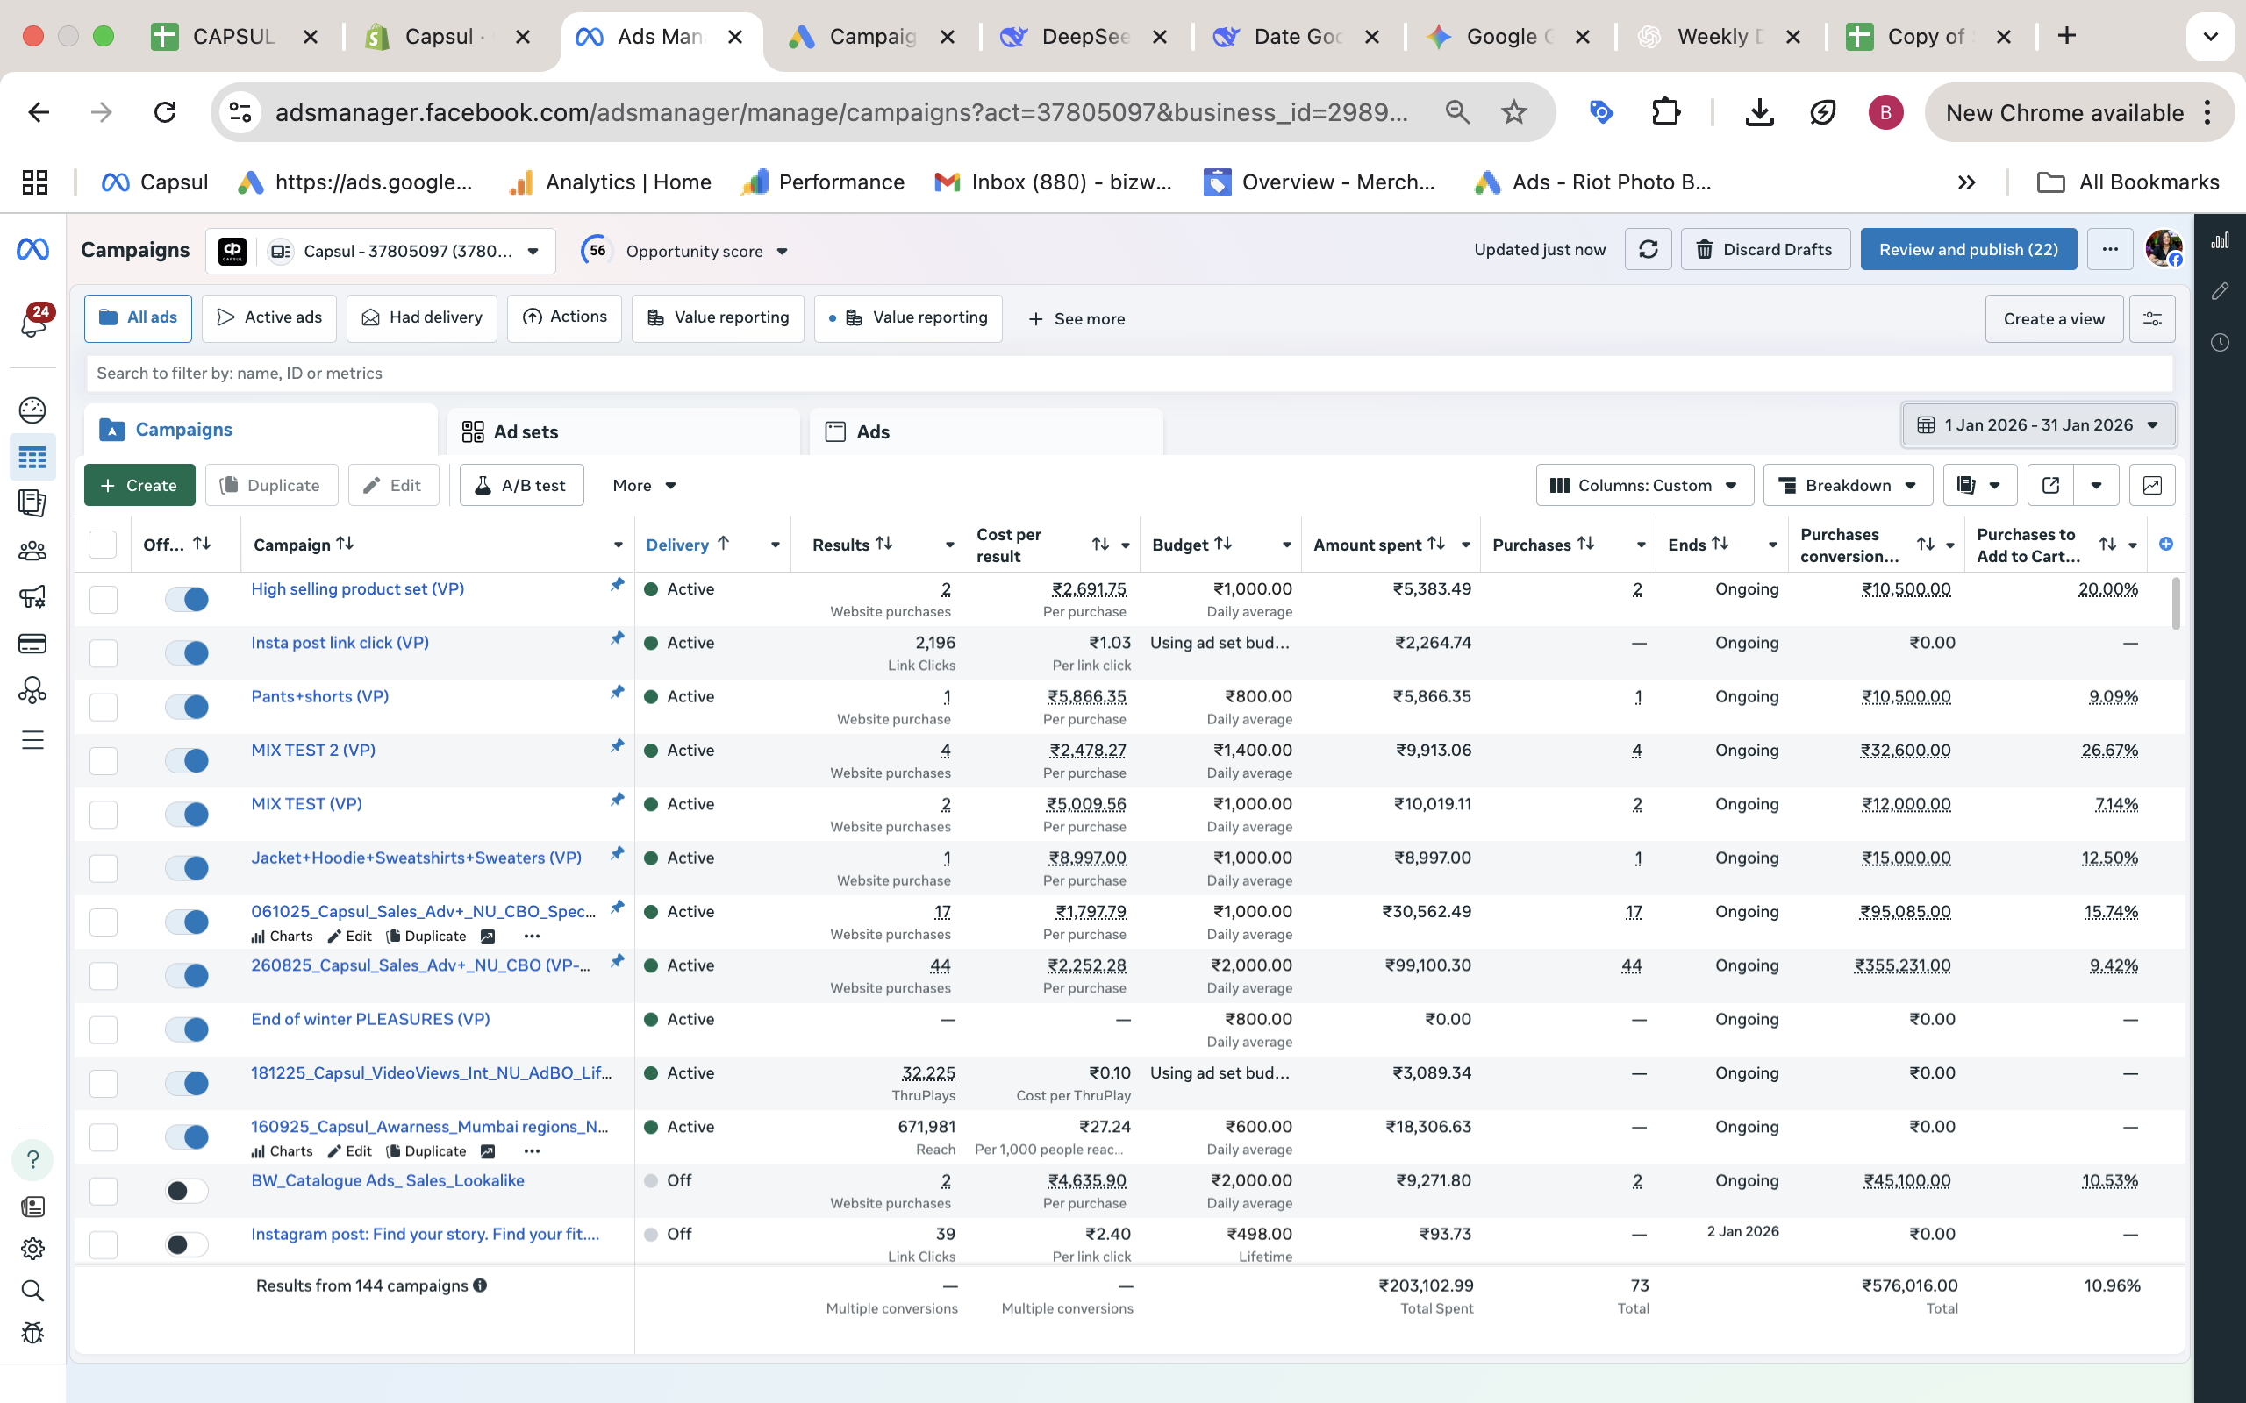Open the billing card icon in sidebar
This screenshot has width=2246, height=1403.
[x=32, y=643]
